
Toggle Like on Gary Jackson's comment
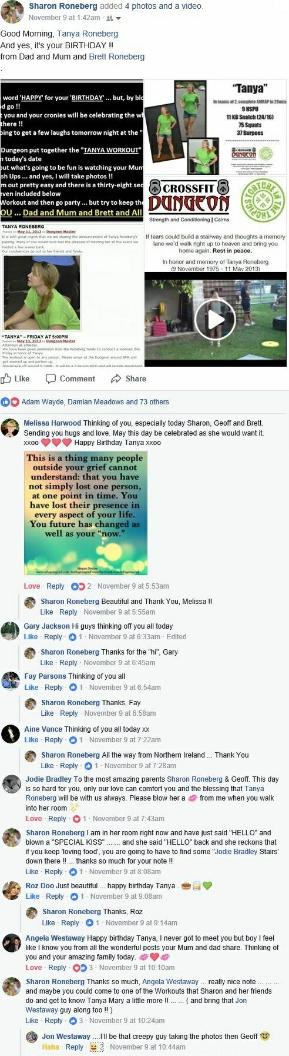point(31,637)
